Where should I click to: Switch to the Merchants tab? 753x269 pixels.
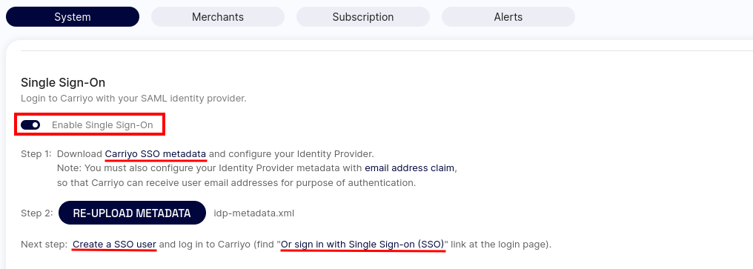pos(218,17)
